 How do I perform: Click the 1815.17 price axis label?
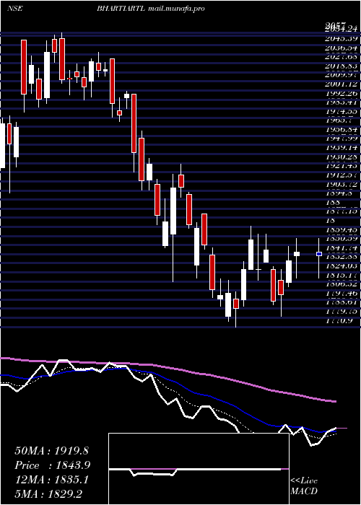[x=342, y=276]
